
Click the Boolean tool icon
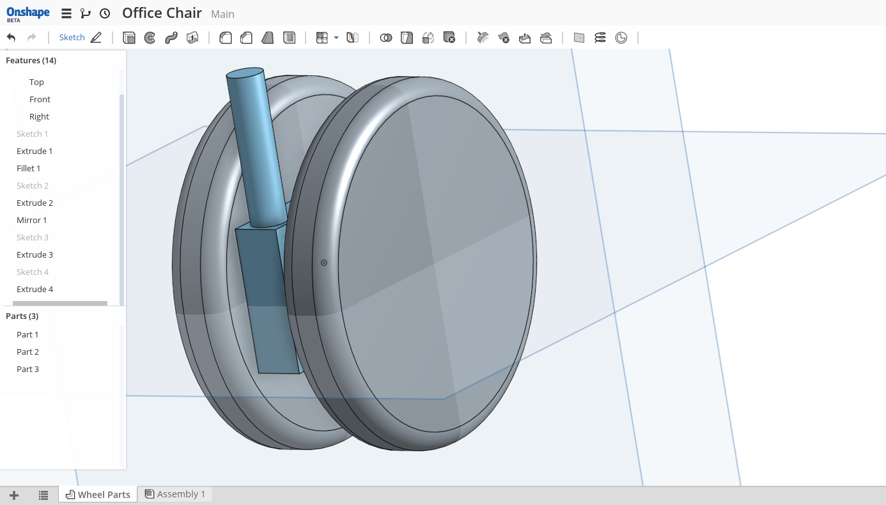click(385, 38)
